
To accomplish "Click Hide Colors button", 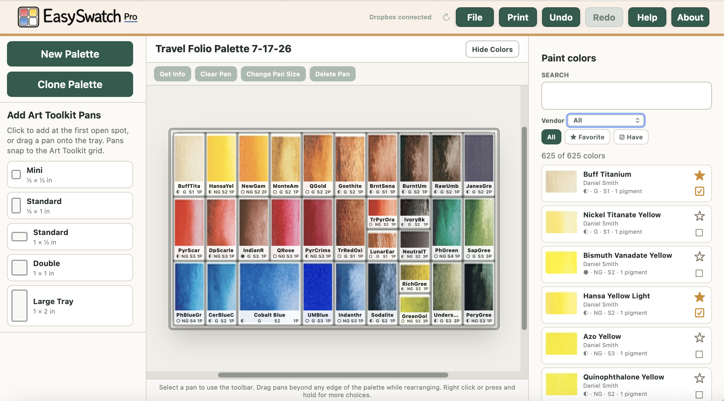I will click(492, 49).
